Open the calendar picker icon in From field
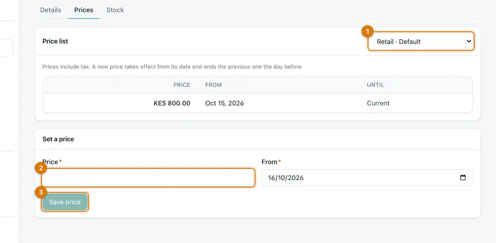The image size is (496, 243). click(463, 178)
